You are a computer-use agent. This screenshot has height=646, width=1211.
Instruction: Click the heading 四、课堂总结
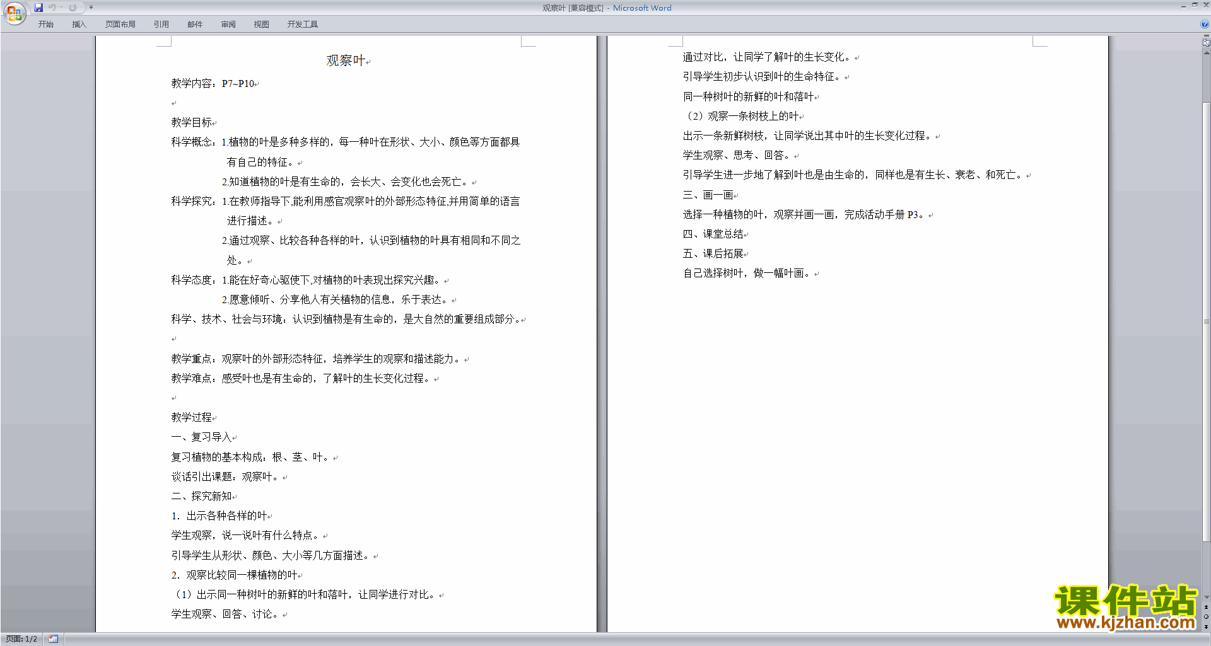[713, 234]
